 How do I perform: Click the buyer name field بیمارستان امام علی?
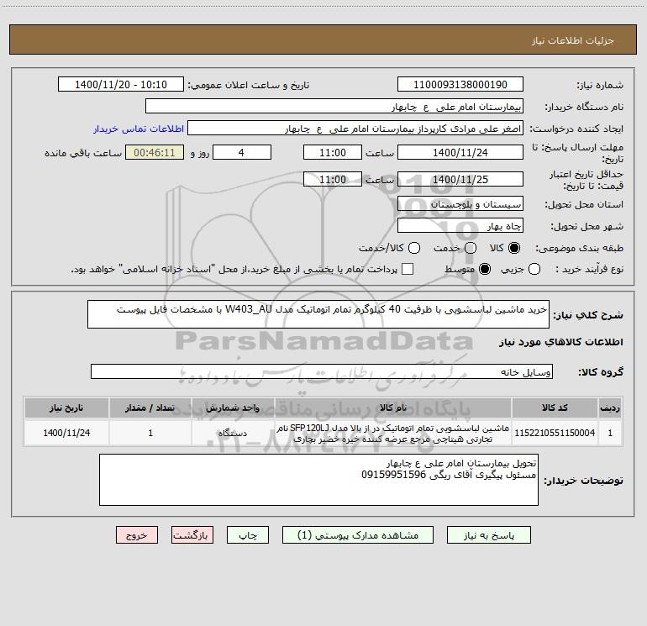coord(334,107)
